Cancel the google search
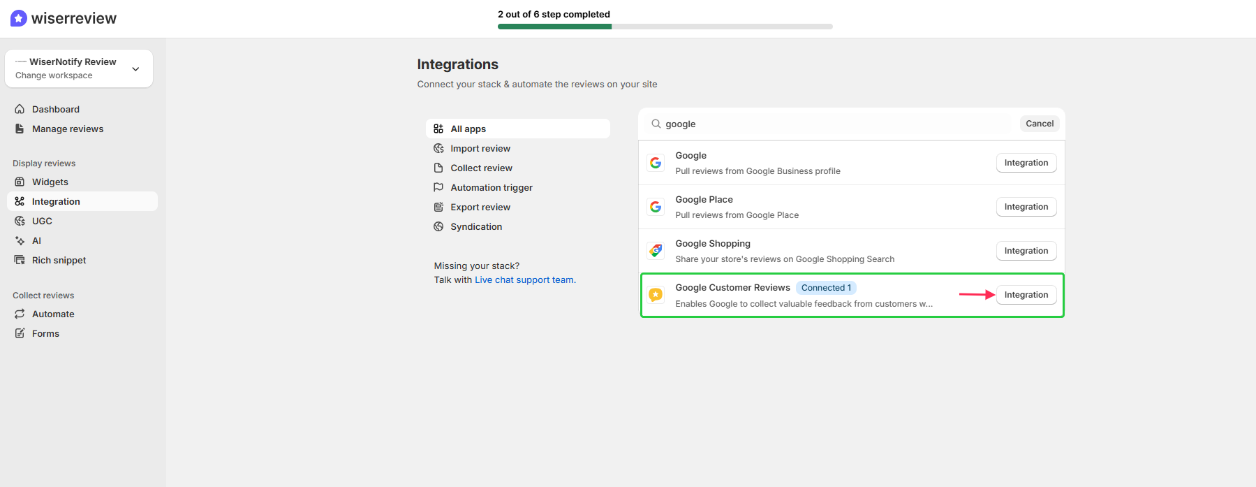 click(x=1039, y=124)
